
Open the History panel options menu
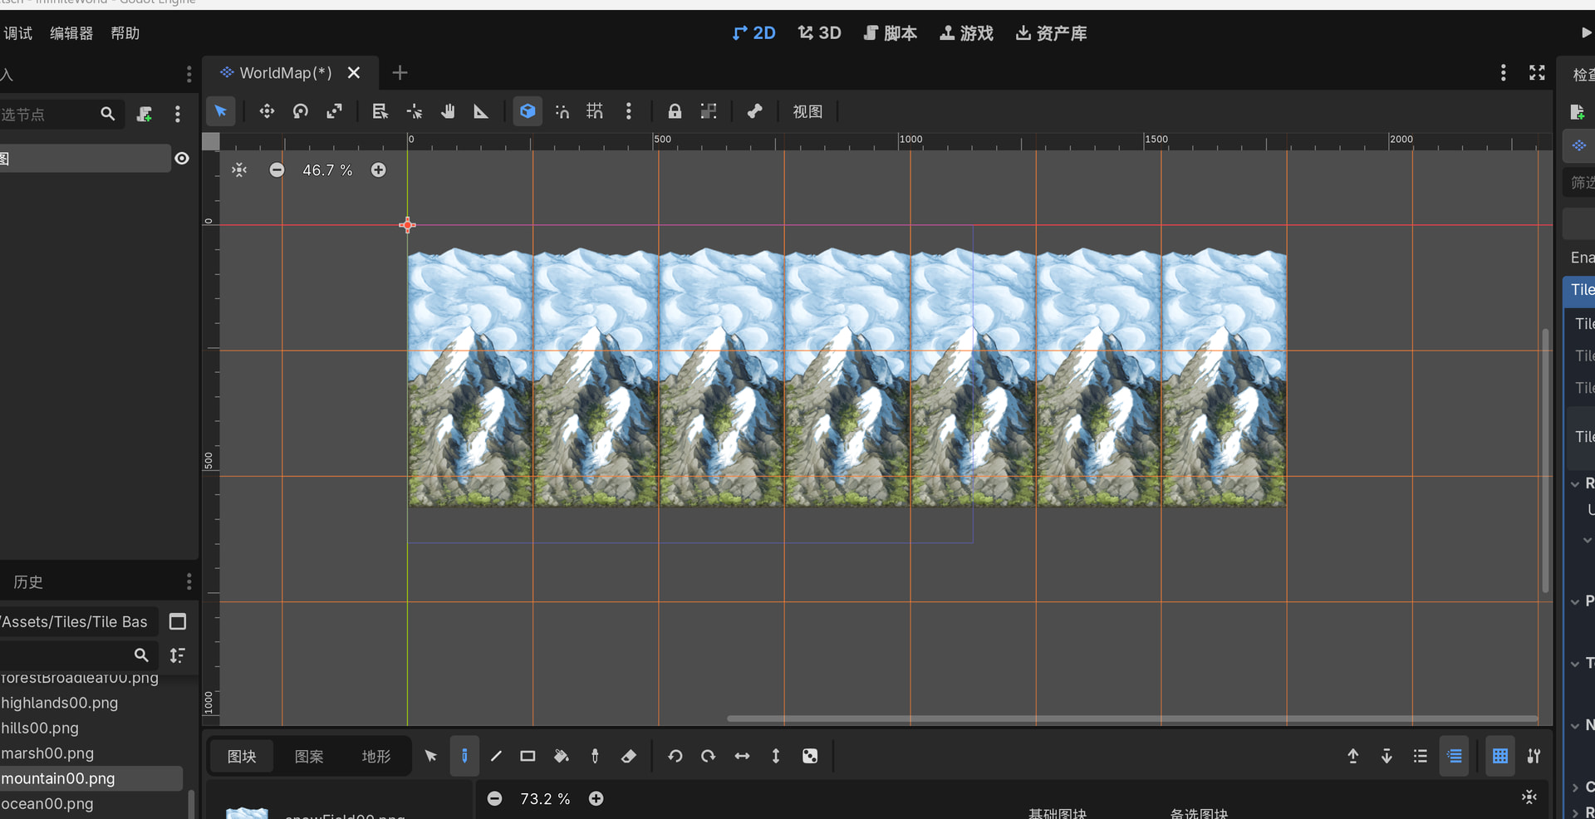coord(189,581)
